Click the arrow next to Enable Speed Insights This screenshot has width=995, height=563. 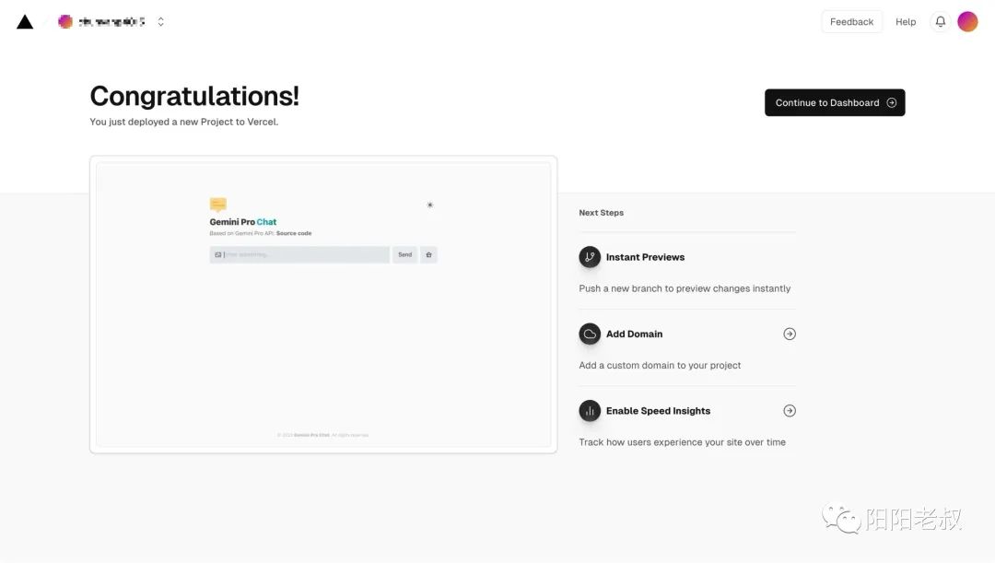point(790,411)
